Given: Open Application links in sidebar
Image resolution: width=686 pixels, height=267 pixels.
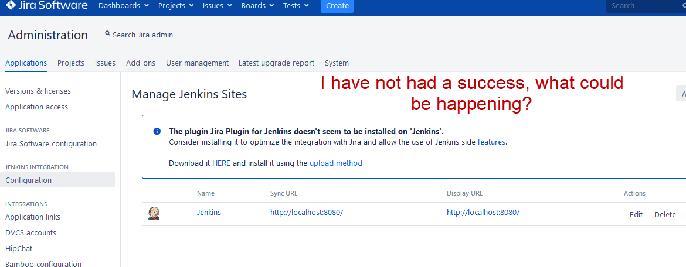Looking at the screenshot, I should click(x=33, y=217).
